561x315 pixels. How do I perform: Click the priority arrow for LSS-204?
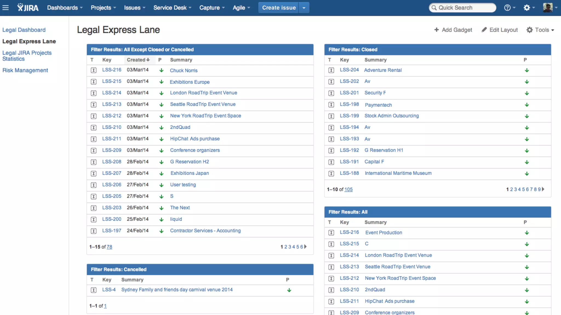coord(527,70)
